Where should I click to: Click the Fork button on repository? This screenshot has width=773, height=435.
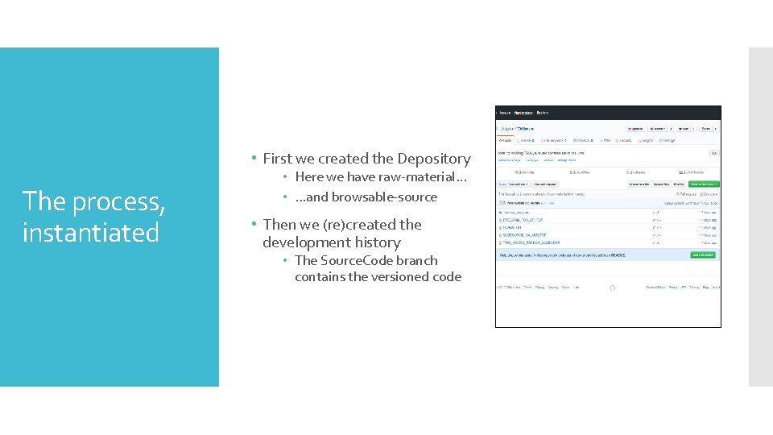coord(706,129)
